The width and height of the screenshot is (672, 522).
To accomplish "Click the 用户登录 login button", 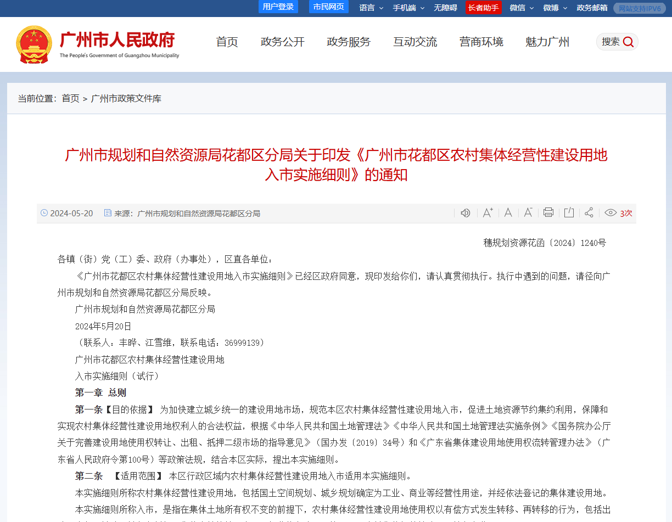I will click(x=278, y=7).
